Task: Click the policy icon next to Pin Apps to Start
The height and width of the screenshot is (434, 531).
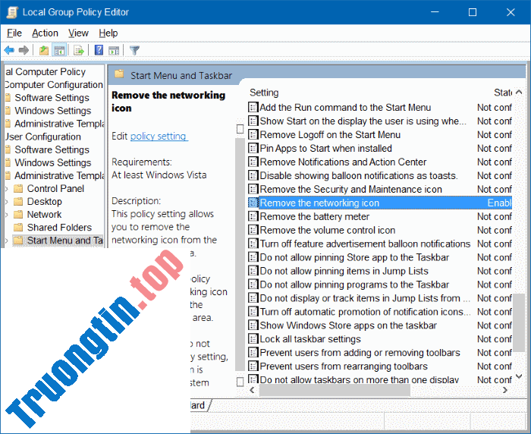Action: [x=253, y=148]
